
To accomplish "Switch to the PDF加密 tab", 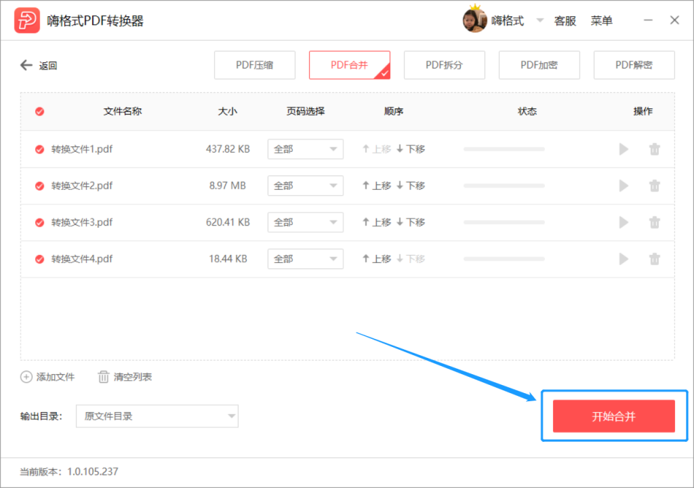I will (539, 65).
